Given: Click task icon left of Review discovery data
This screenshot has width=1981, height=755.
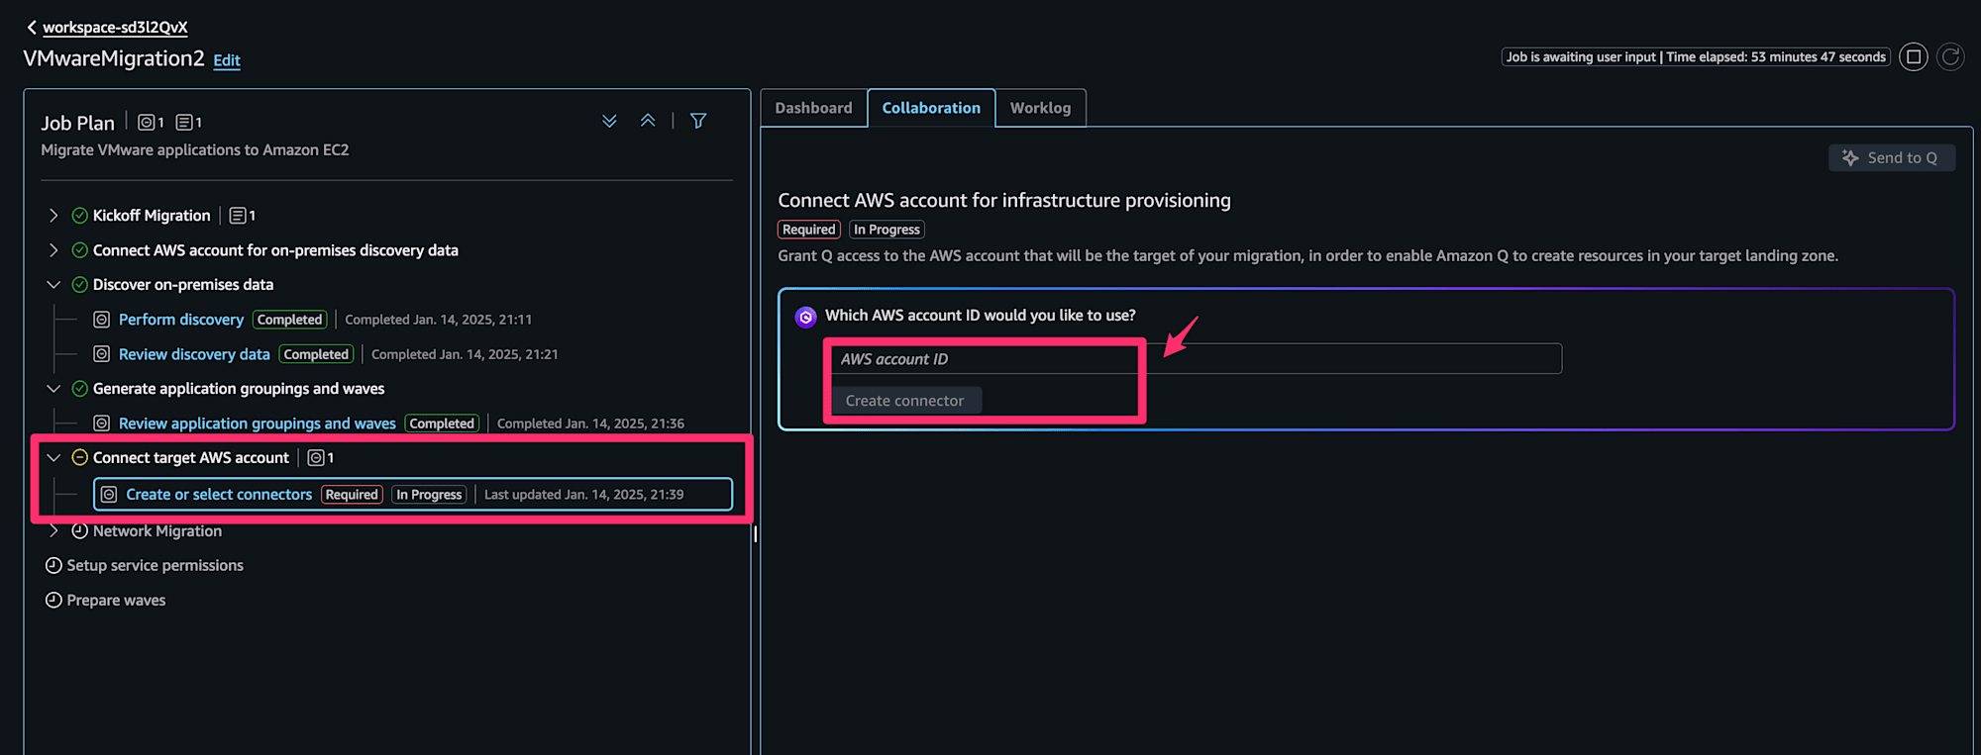Looking at the screenshot, I should coord(101,354).
